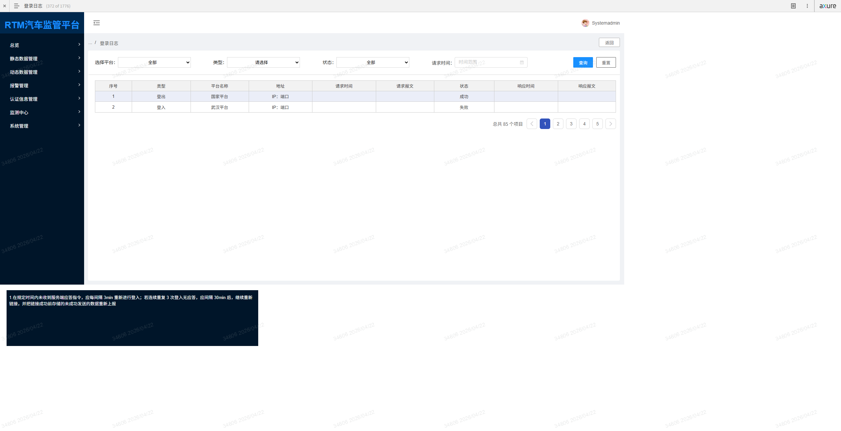Click the 重置 reset button
Screen dimensions: 841x431
606,62
